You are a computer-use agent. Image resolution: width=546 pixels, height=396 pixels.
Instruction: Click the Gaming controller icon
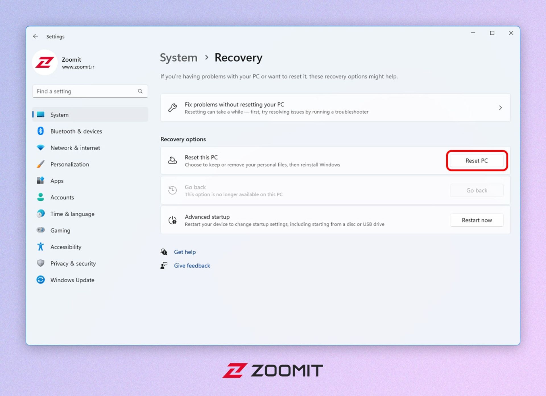click(x=41, y=230)
